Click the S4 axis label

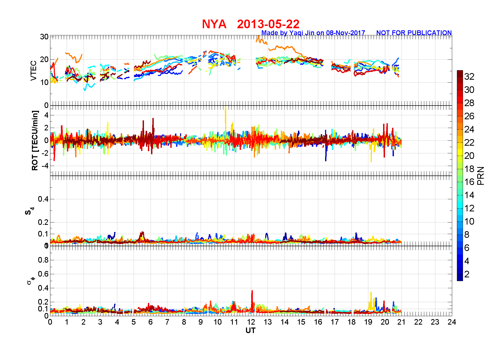(x=29, y=211)
